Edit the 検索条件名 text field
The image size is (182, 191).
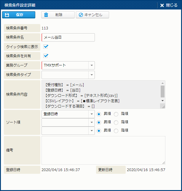[x=68, y=37]
